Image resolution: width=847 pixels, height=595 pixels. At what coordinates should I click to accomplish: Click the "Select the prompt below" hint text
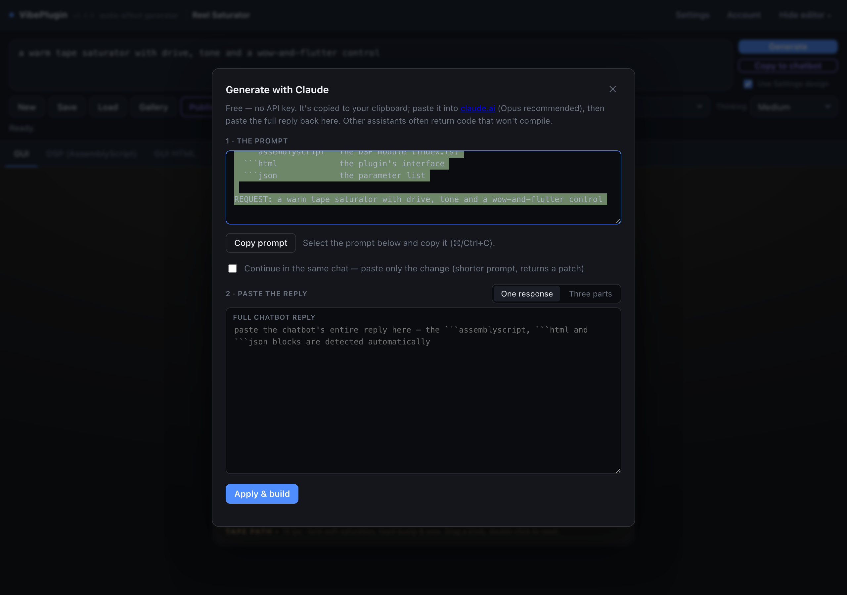pyautogui.click(x=399, y=243)
